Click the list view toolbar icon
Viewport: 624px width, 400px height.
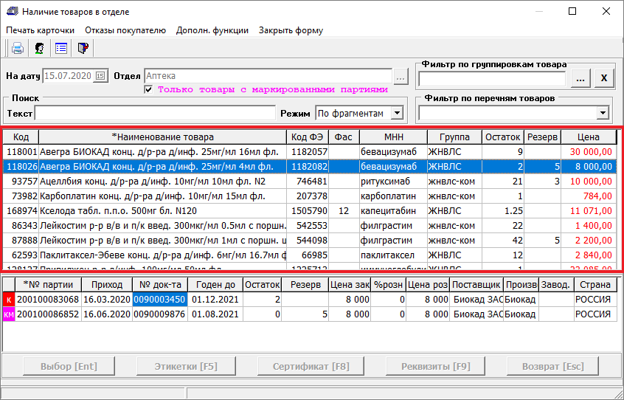pos(61,49)
